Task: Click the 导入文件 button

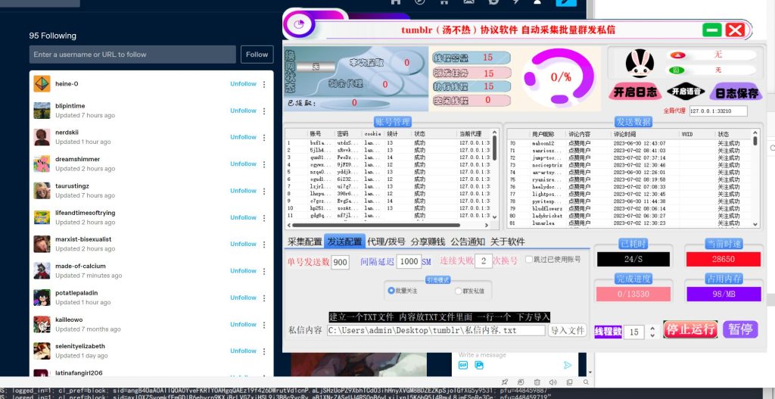Action: tap(568, 330)
